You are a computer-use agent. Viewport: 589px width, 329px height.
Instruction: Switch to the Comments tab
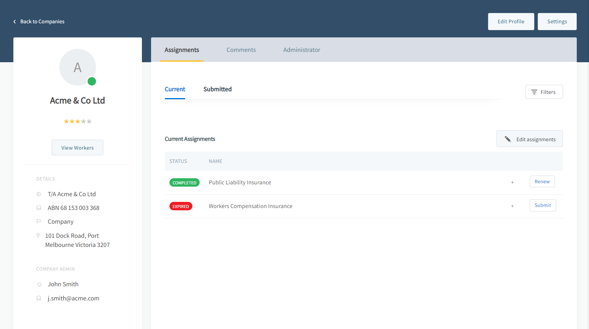click(x=241, y=50)
